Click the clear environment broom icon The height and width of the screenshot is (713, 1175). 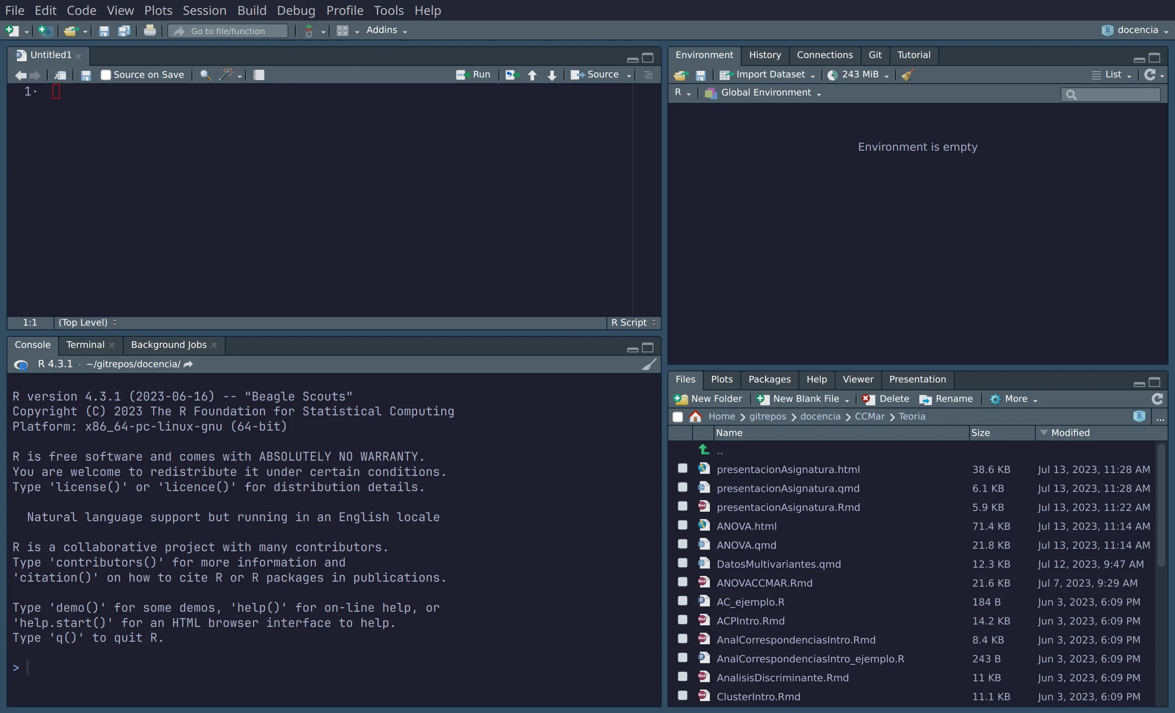point(908,75)
